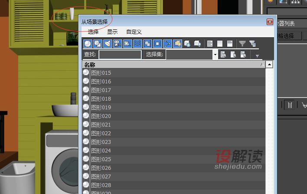Open the 选择集 dropdown arrow
The image size is (307, 194).
tap(215, 54)
